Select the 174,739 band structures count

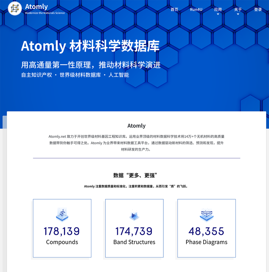[x=134, y=231]
